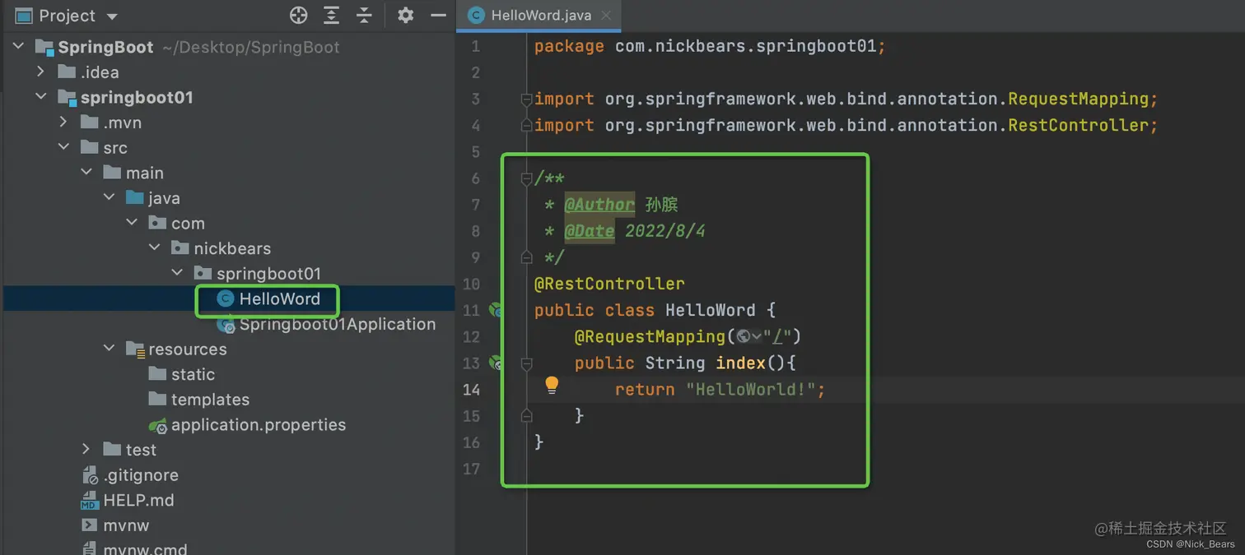
Task: Click the yellow lightbulb intention icon
Action: [552, 385]
